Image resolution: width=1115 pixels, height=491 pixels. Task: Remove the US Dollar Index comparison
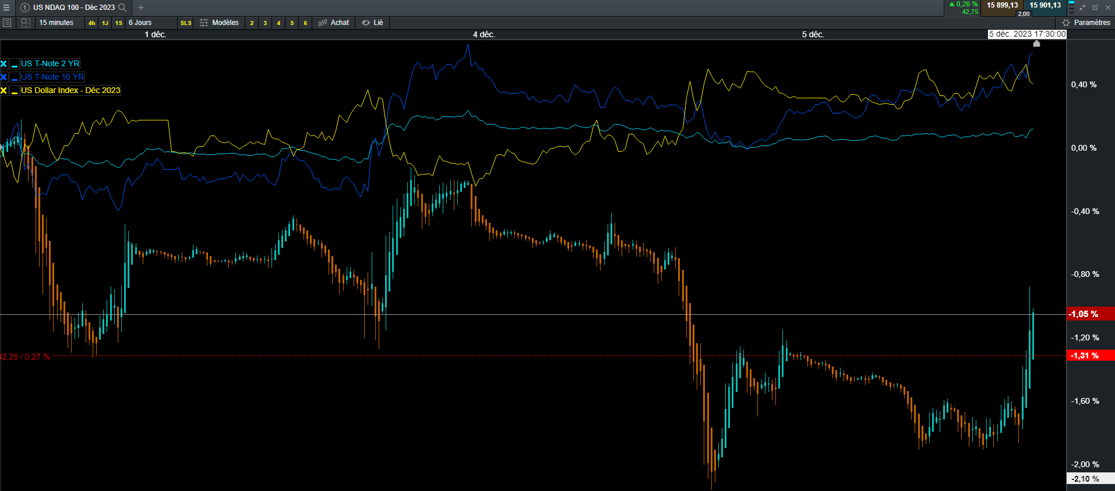[x=4, y=91]
